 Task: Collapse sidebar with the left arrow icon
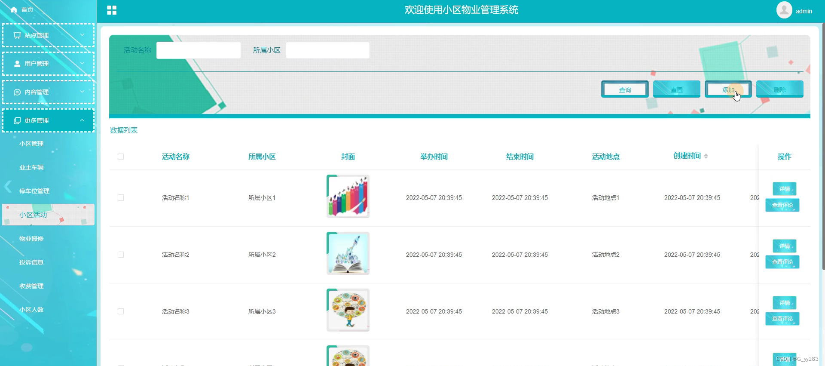coord(8,187)
